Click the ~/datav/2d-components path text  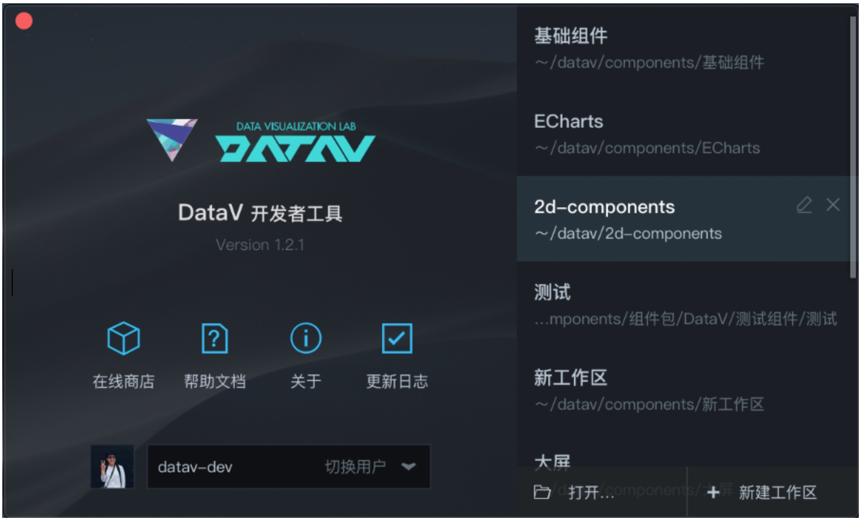pyautogui.click(x=628, y=233)
